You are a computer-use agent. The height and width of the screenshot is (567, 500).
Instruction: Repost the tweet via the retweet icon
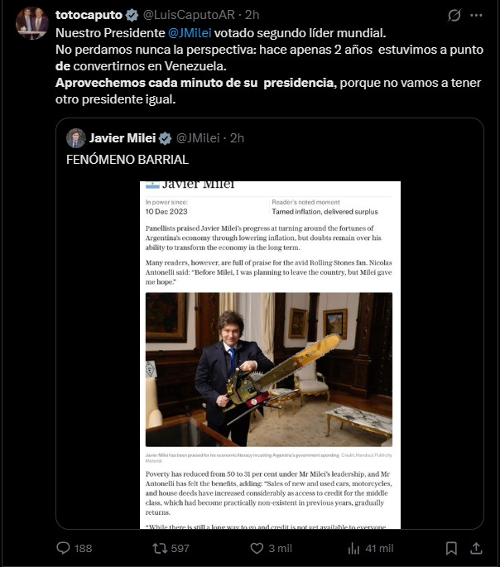160,548
